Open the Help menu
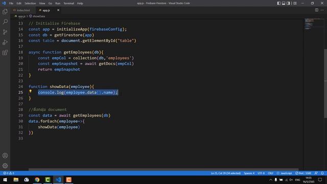327x184 pixels. 80,4
